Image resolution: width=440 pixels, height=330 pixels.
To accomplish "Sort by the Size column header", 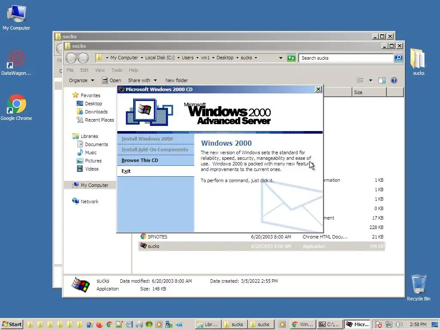I will 369,92.
